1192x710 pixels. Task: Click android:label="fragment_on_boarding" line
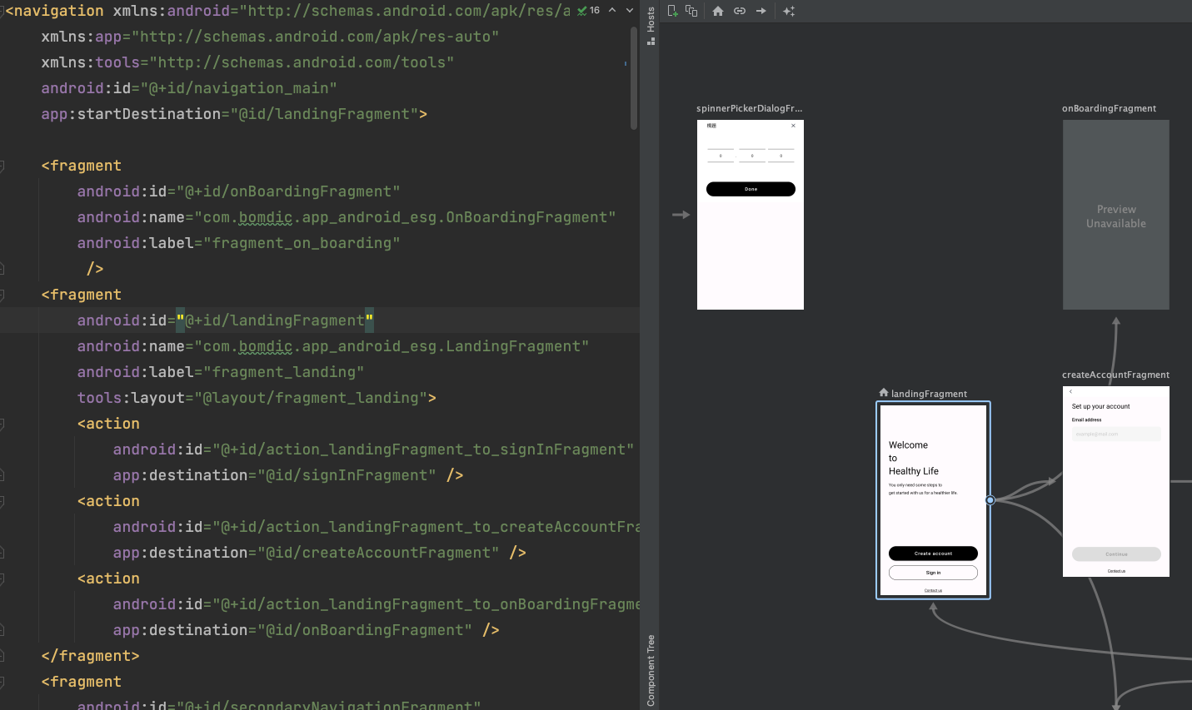[239, 243]
